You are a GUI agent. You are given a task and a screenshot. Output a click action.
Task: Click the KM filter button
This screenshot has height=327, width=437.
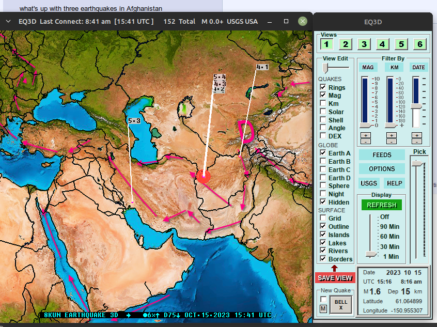coord(394,67)
